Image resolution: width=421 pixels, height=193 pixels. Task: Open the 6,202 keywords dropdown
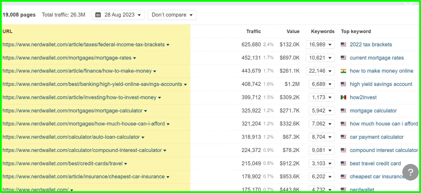(322, 176)
